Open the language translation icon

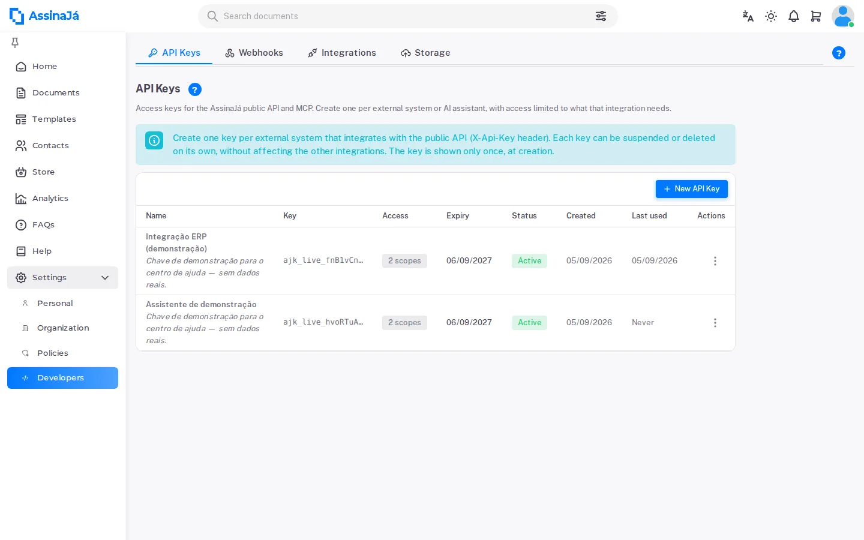point(748,16)
